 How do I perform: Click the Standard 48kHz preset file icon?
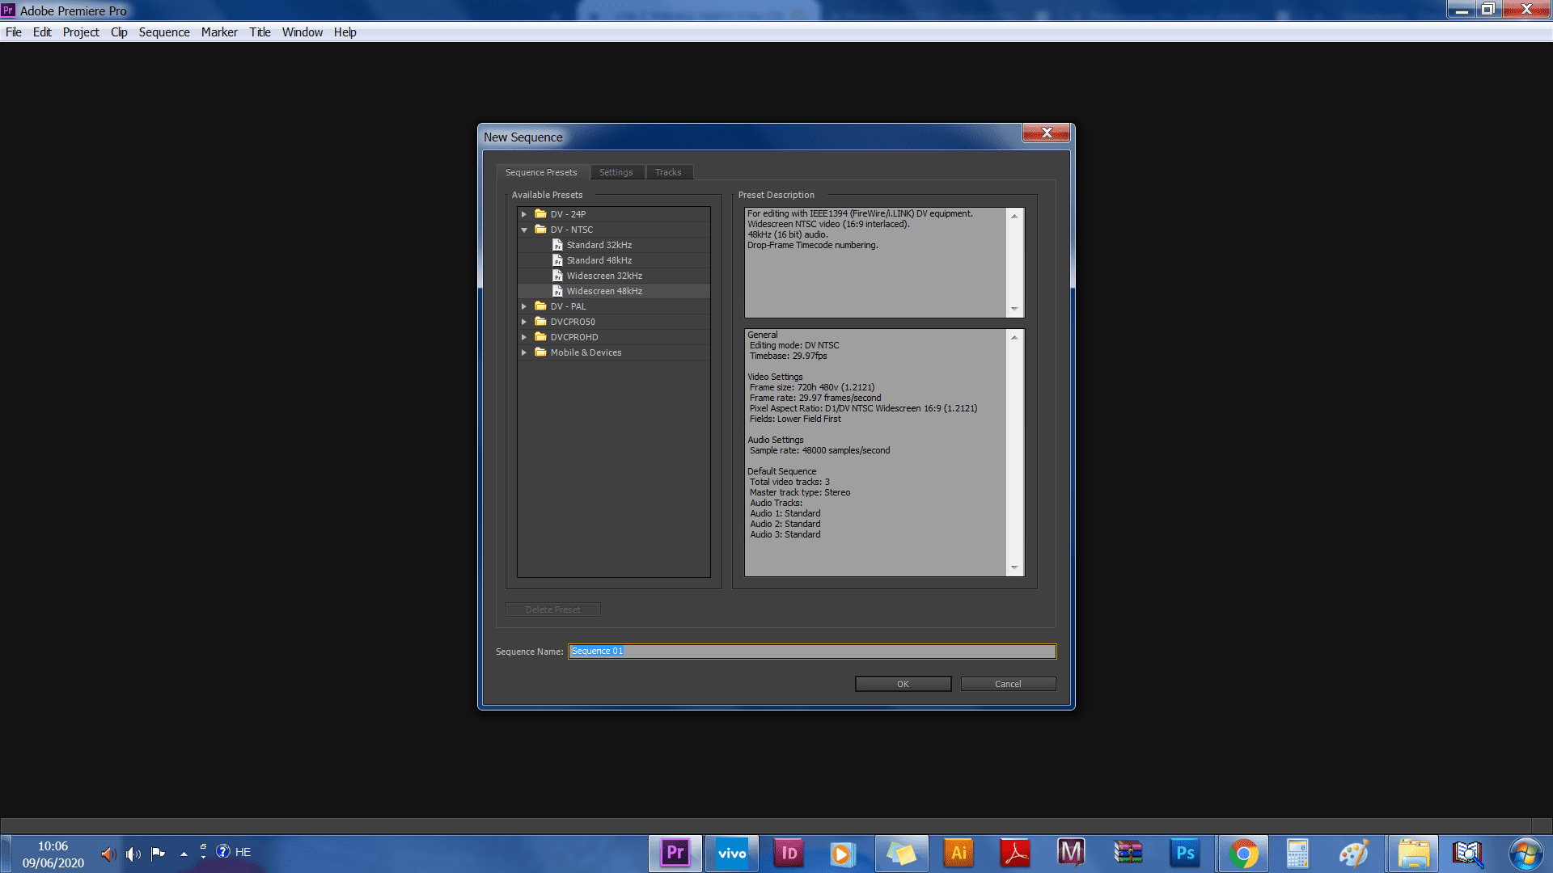coord(557,260)
